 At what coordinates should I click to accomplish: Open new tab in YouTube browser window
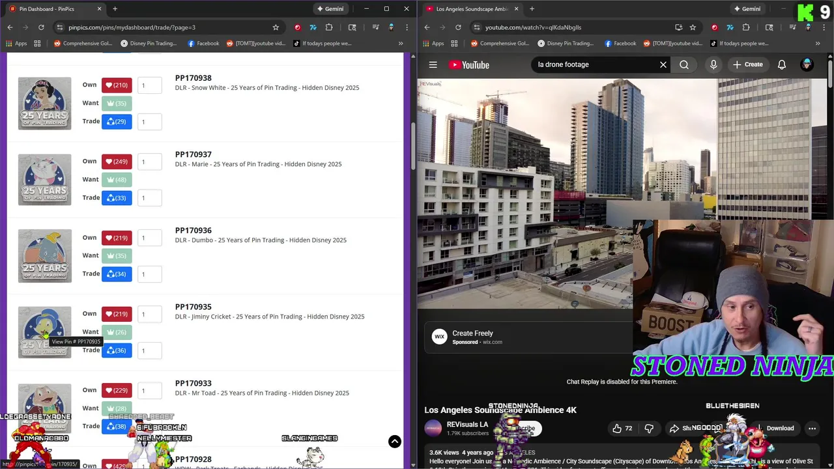[x=532, y=8]
